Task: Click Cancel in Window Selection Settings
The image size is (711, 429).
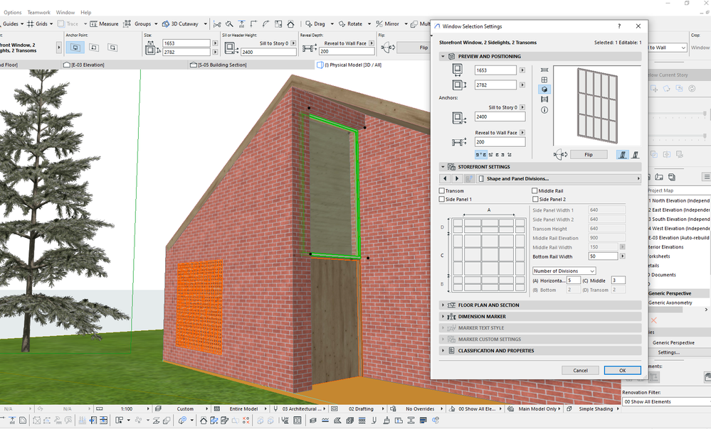Action: pyautogui.click(x=580, y=370)
